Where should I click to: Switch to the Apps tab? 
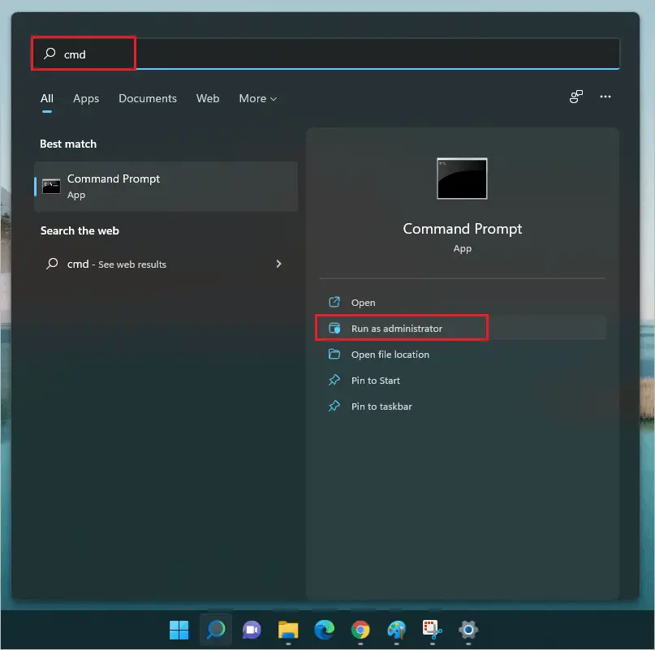click(86, 98)
